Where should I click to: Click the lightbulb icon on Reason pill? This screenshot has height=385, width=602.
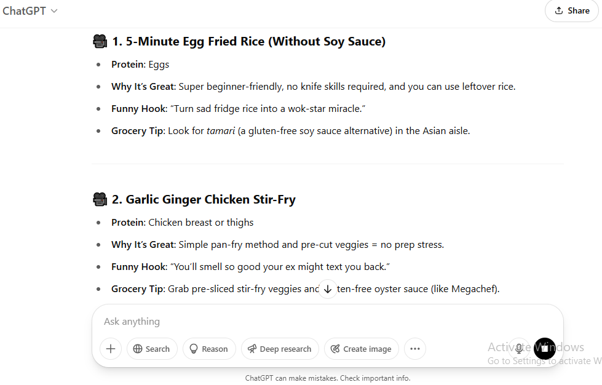194,349
